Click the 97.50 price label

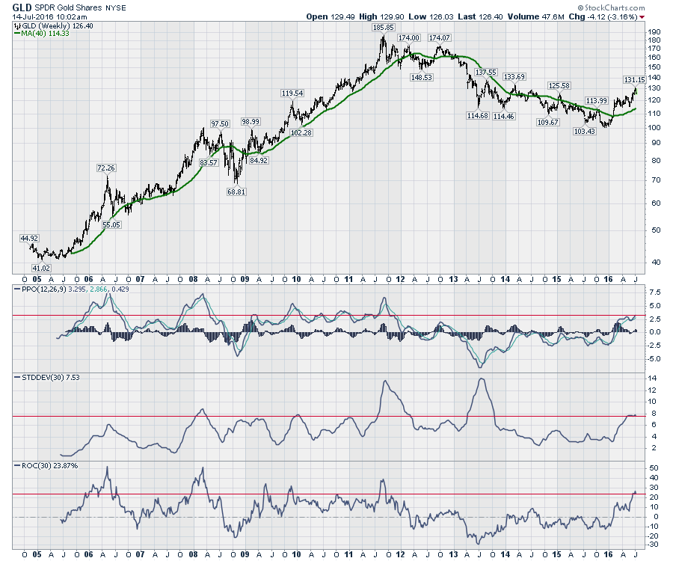click(x=220, y=123)
